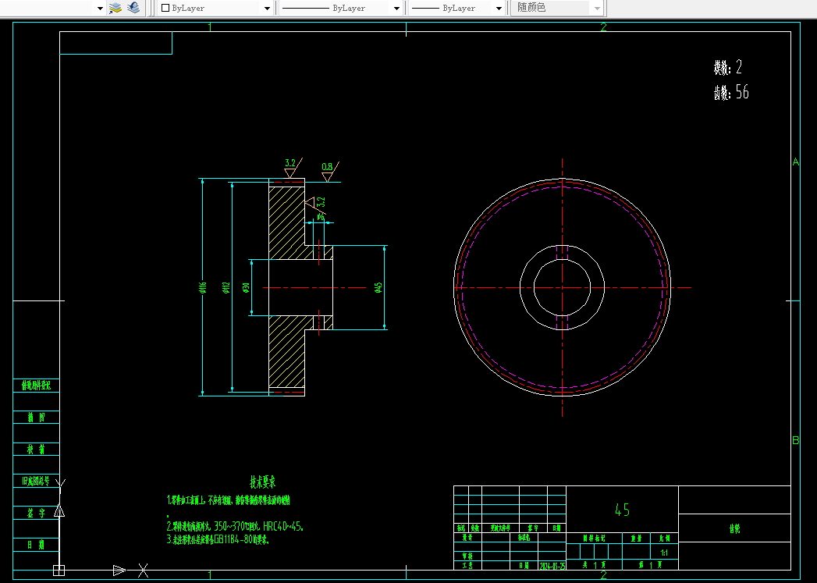The height and width of the screenshot is (583, 817).
Task: Select the 齿数: 56 text annotation
Action: pyautogui.click(x=731, y=92)
